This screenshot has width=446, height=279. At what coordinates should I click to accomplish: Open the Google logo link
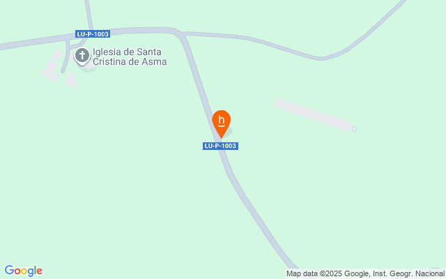(x=23, y=271)
